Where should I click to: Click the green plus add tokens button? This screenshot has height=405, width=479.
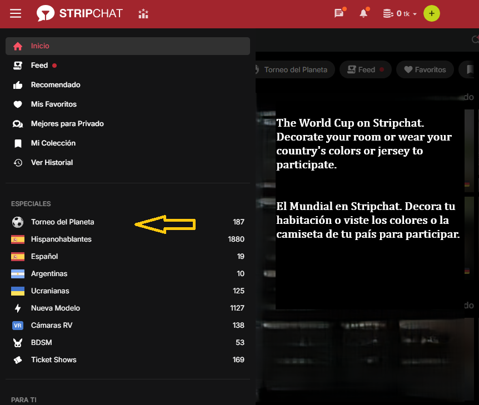[x=432, y=13]
